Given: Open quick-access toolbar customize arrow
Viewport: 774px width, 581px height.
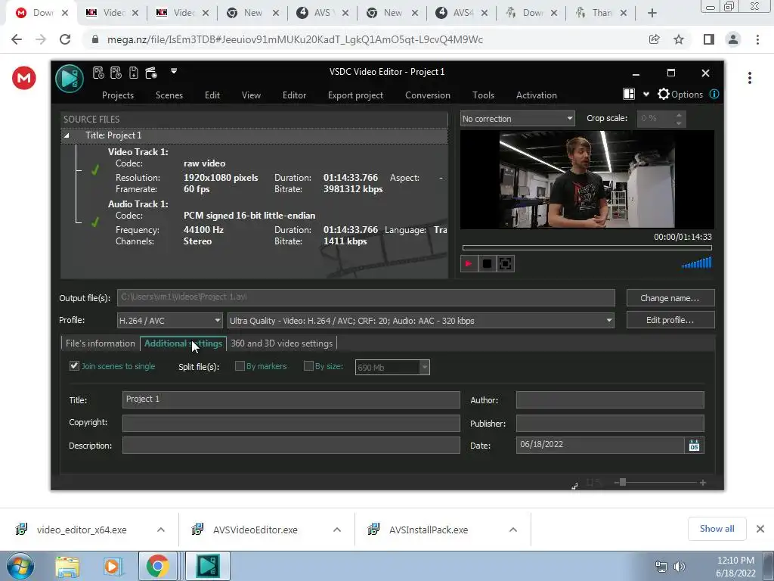Looking at the screenshot, I should tap(174, 71).
